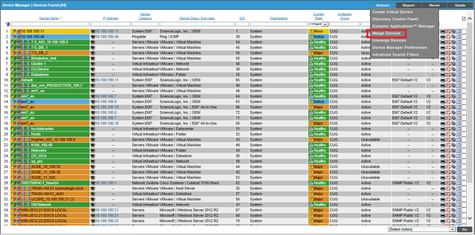Check the checkbox for Datastores row
Screen dimensions: 475x235
pos(464,75)
